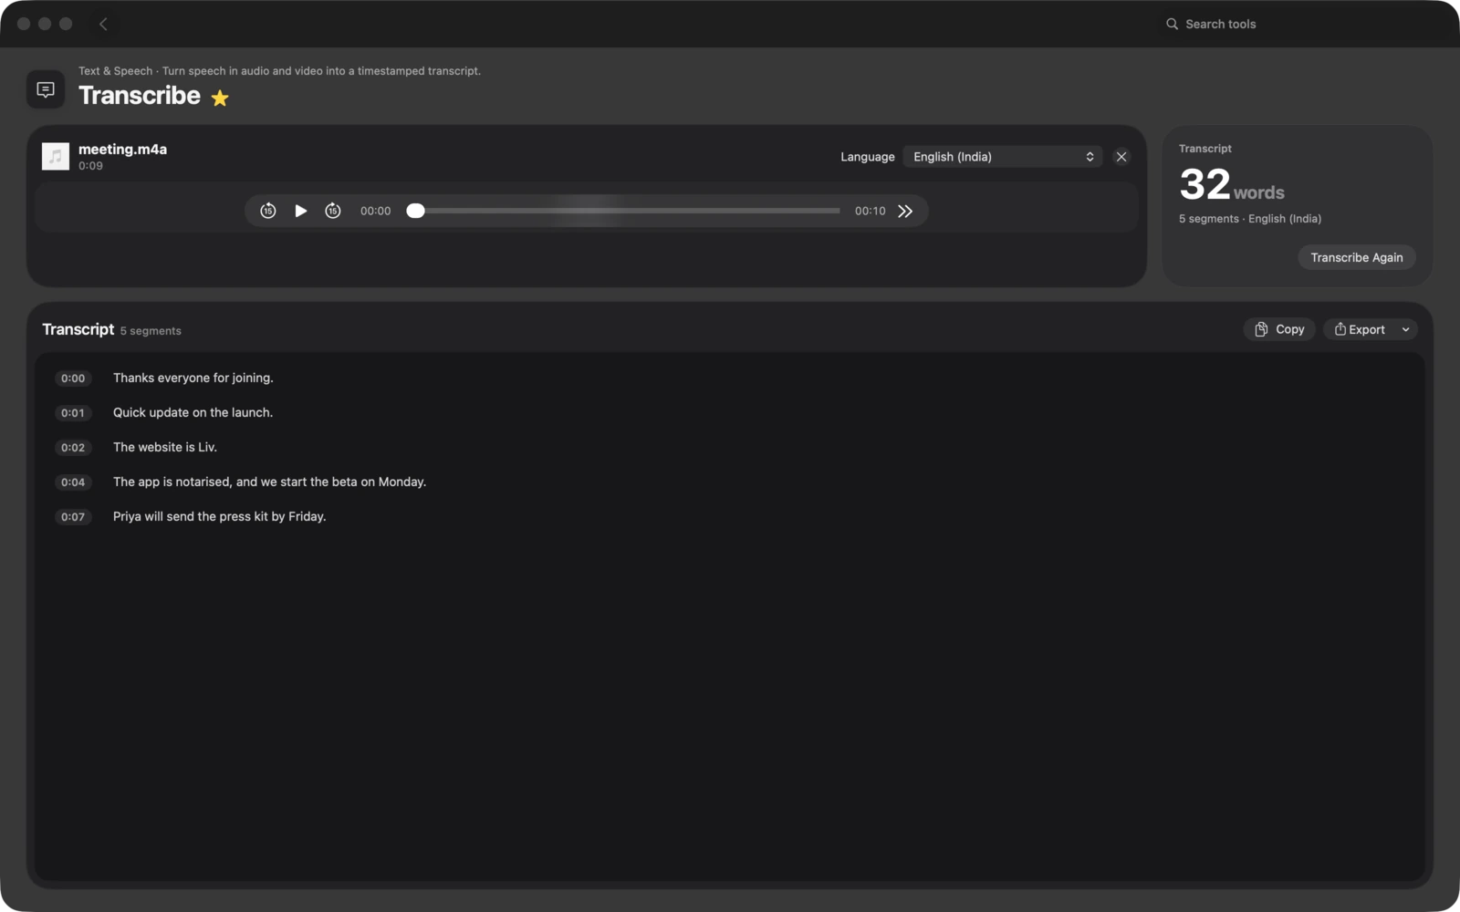Click the playback speed double-chevron icon

point(905,211)
